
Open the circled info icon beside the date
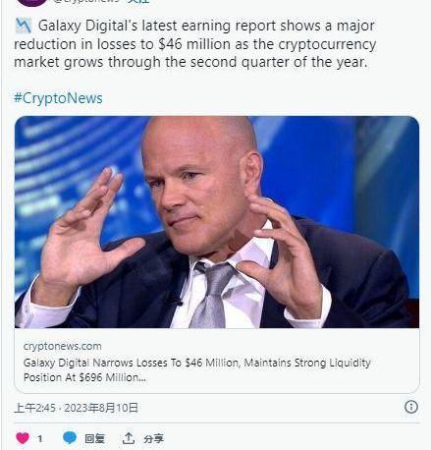tap(411, 407)
